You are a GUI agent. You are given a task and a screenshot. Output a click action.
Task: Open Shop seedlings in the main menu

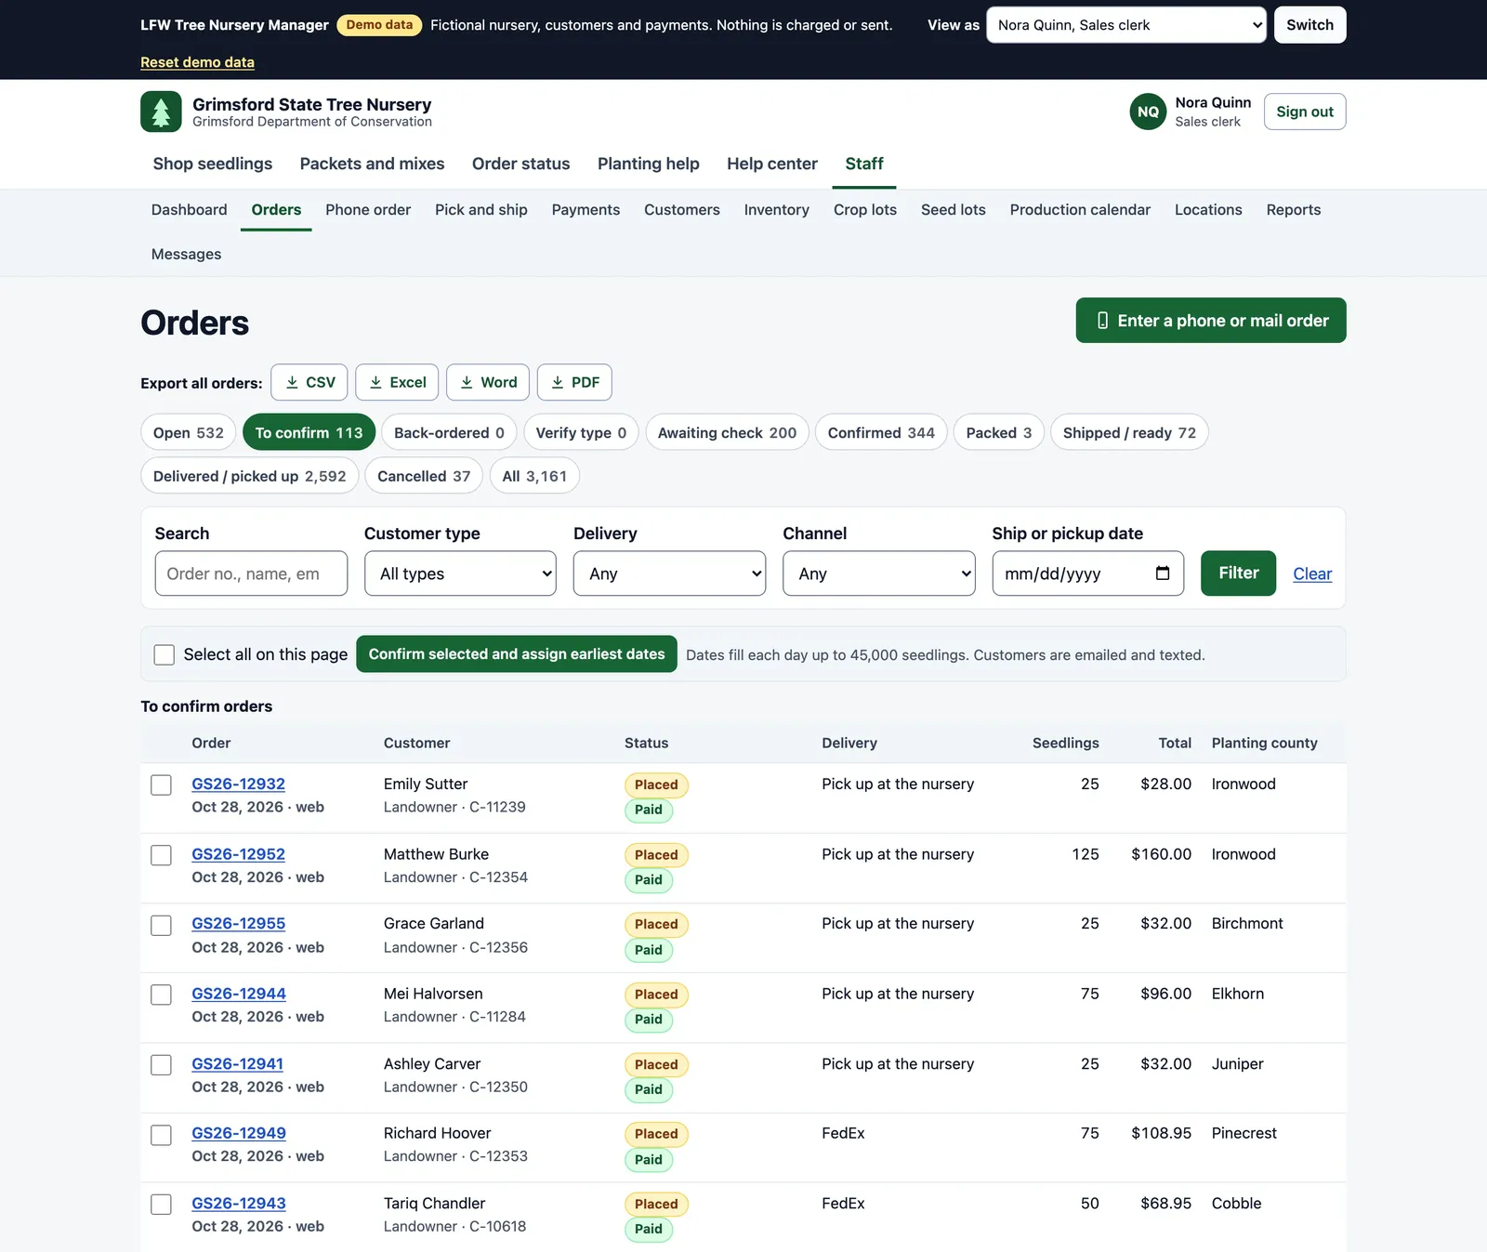click(213, 164)
